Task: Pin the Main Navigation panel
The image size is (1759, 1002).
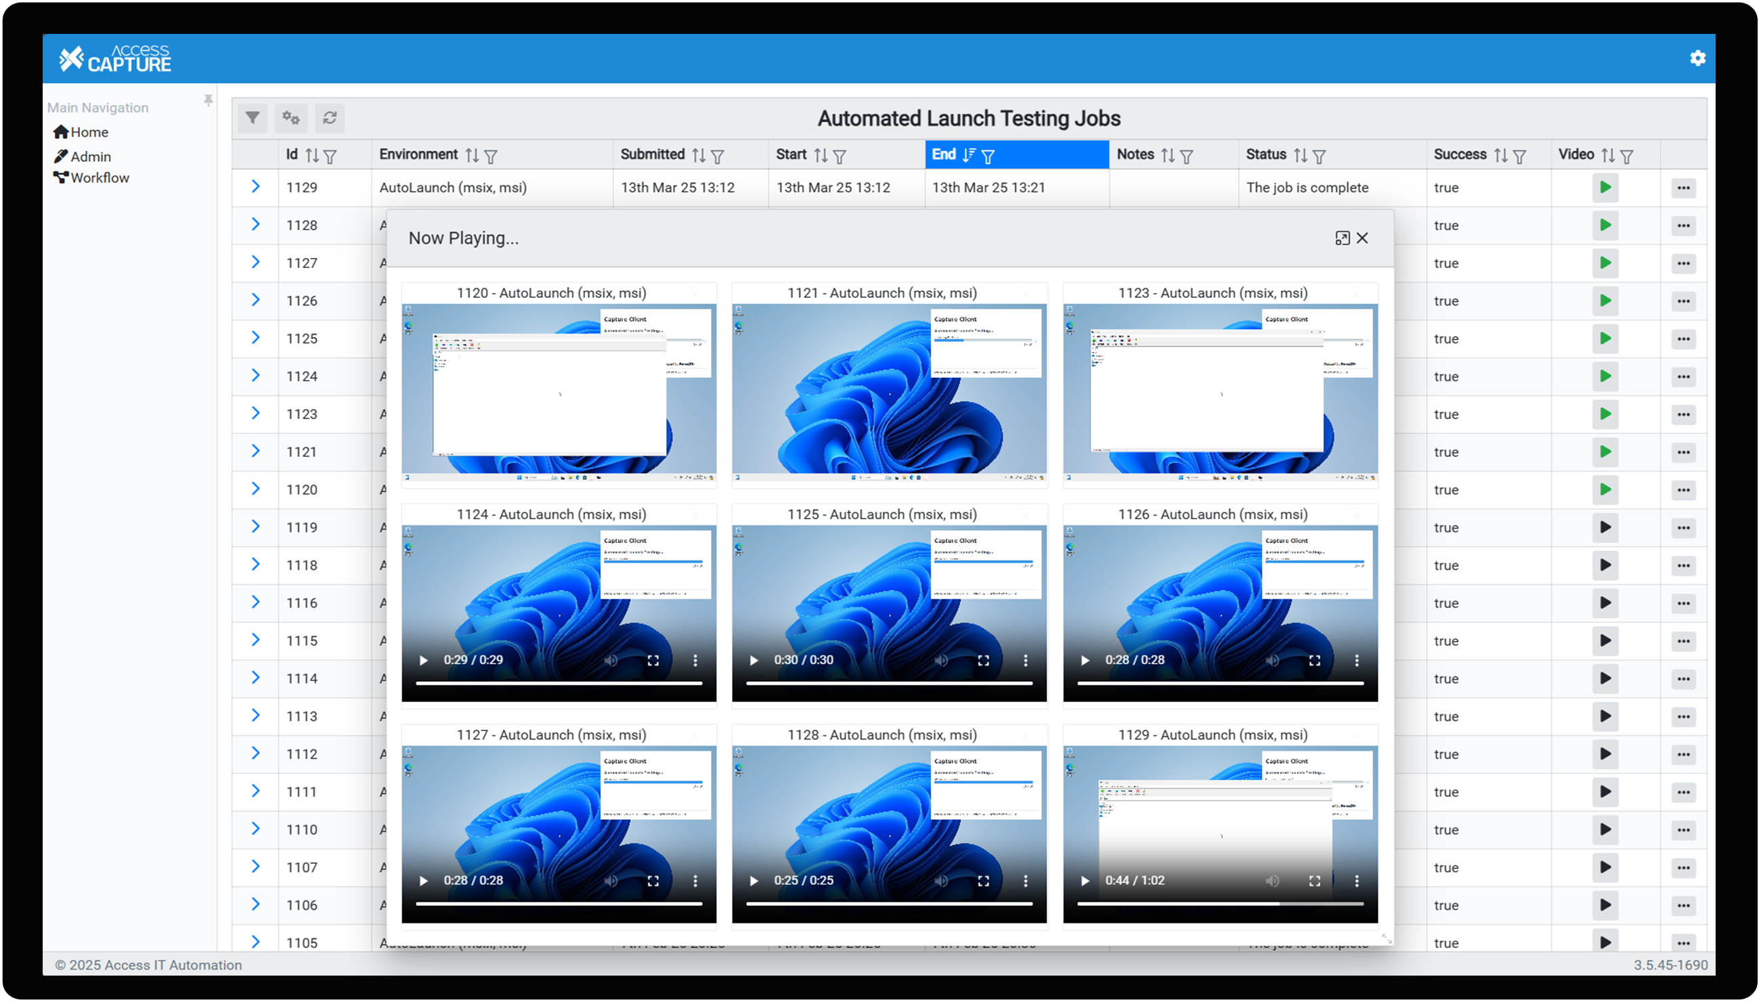Action: (x=208, y=100)
